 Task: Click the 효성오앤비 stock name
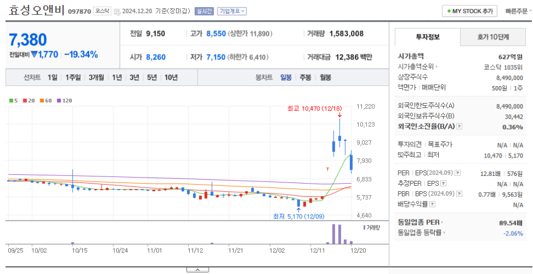click(36, 10)
